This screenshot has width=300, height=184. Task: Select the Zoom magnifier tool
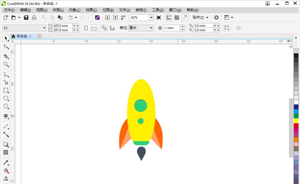[x=6, y=64]
